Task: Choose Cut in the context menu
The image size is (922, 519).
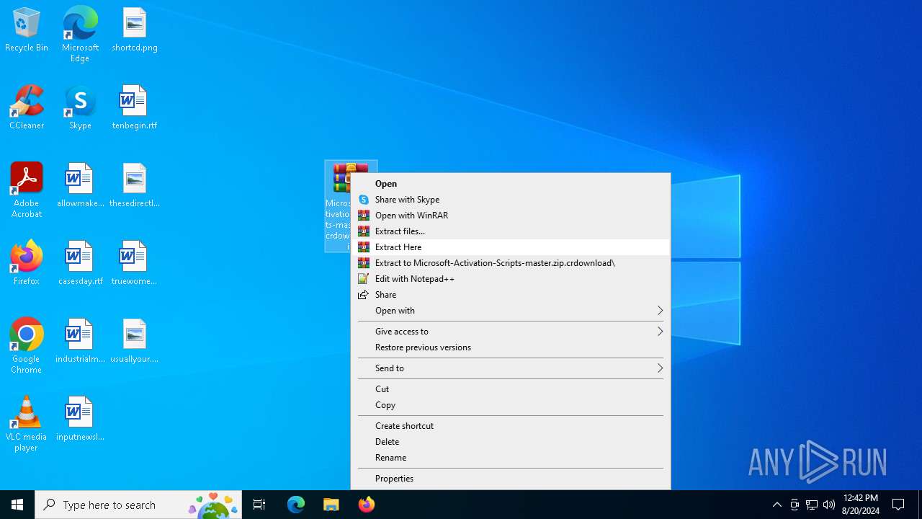Action: pos(510,389)
